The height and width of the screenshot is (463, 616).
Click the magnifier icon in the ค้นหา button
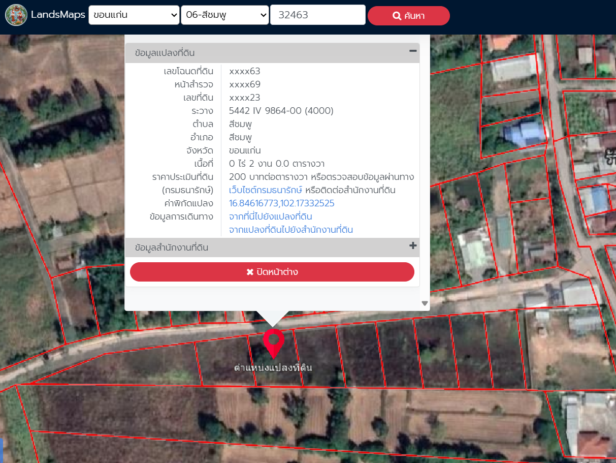(397, 16)
